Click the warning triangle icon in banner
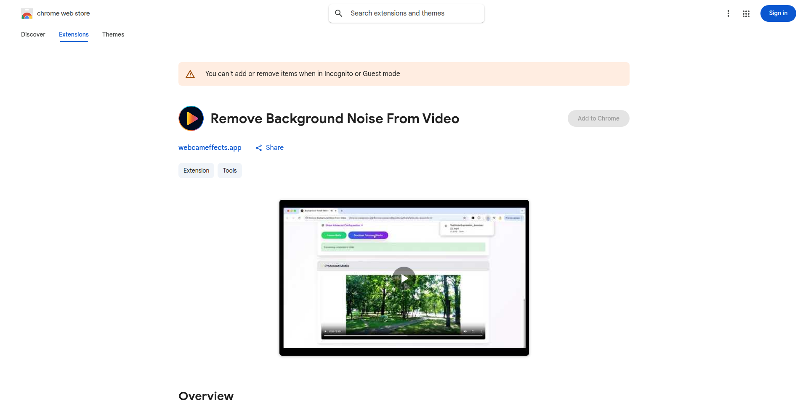The image size is (808, 417). (190, 74)
